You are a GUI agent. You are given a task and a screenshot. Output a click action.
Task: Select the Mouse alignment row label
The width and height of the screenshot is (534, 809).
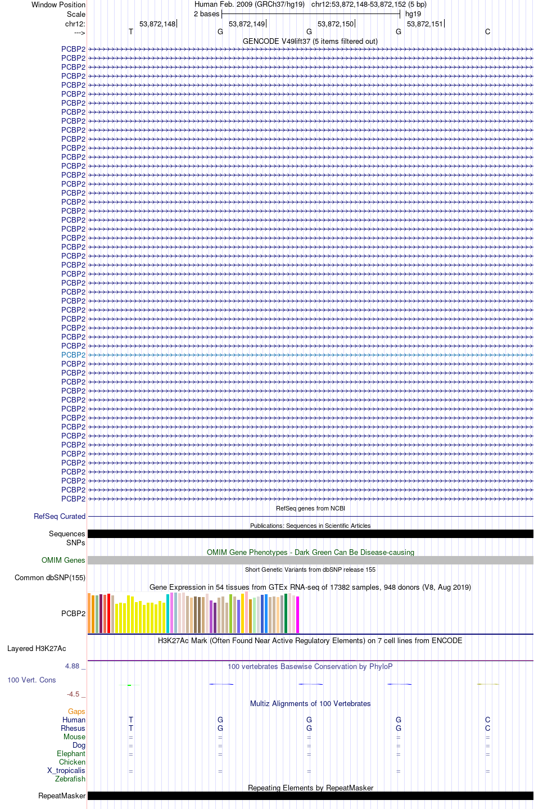[x=75, y=737]
